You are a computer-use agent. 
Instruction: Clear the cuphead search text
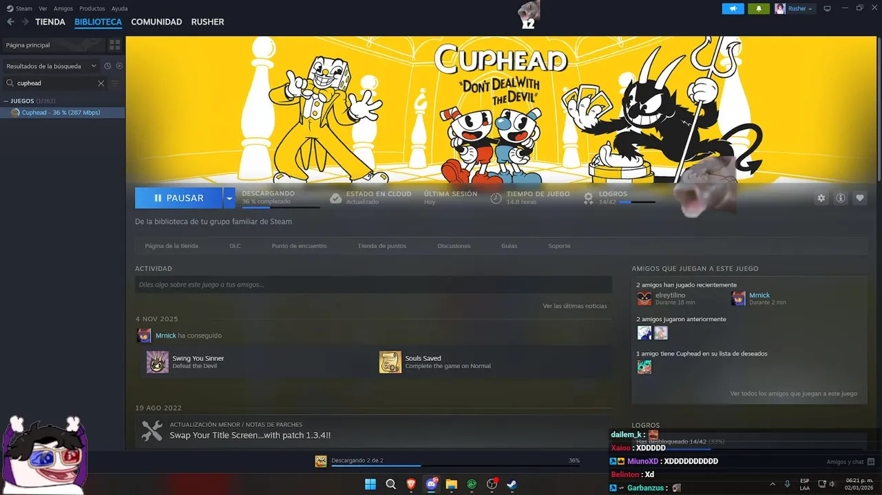(101, 83)
